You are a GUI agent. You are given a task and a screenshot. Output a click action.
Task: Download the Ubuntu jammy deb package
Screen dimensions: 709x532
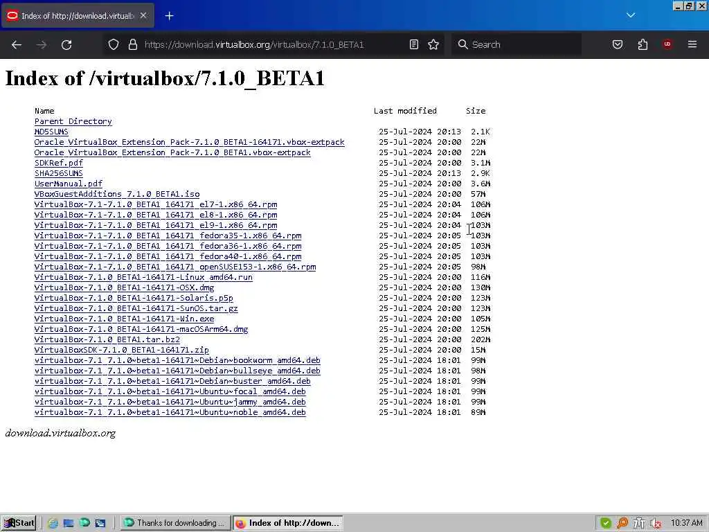(170, 402)
